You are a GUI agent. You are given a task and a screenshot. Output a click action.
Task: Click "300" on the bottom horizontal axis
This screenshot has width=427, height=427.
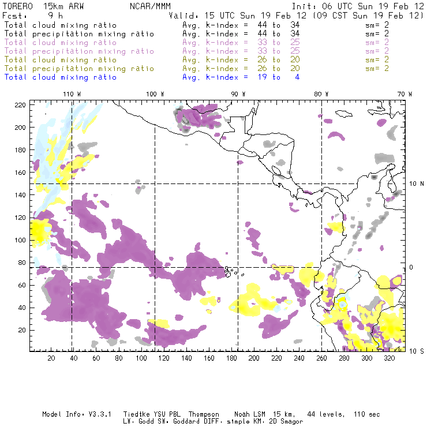(367, 358)
